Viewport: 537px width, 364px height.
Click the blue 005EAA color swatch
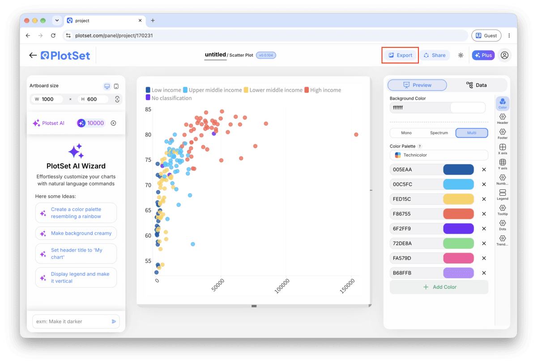pos(458,169)
